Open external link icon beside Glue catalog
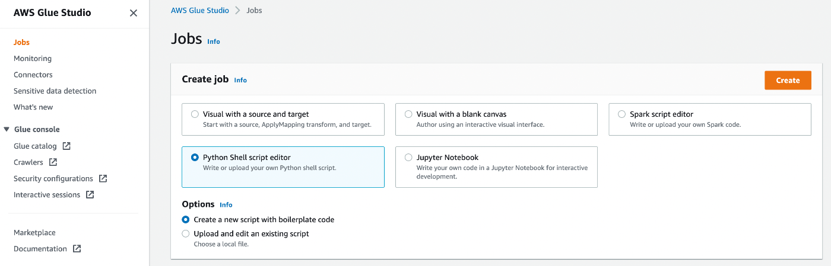The image size is (831, 266). (66, 146)
